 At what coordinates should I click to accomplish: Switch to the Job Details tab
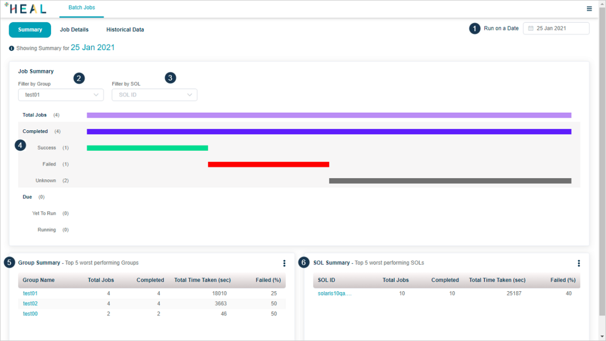point(74,29)
